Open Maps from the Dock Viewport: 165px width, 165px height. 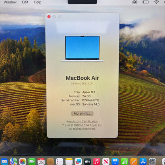13,161
